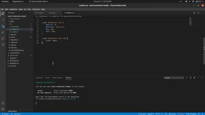The height and width of the screenshot is (115, 205).
Task: Switch to the Loader.js editor tab
Action: tap(40, 13)
